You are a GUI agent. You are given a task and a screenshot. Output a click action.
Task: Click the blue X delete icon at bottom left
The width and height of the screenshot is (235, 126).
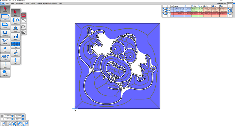(x=14, y=124)
